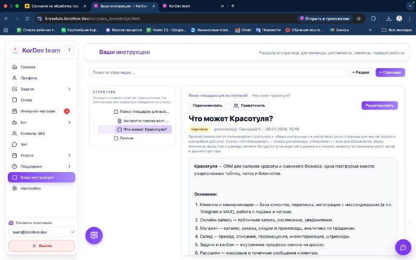The width and height of the screenshot is (416, 260).
Task: Open Приватность settings button
Action: (x=249, y=106)
